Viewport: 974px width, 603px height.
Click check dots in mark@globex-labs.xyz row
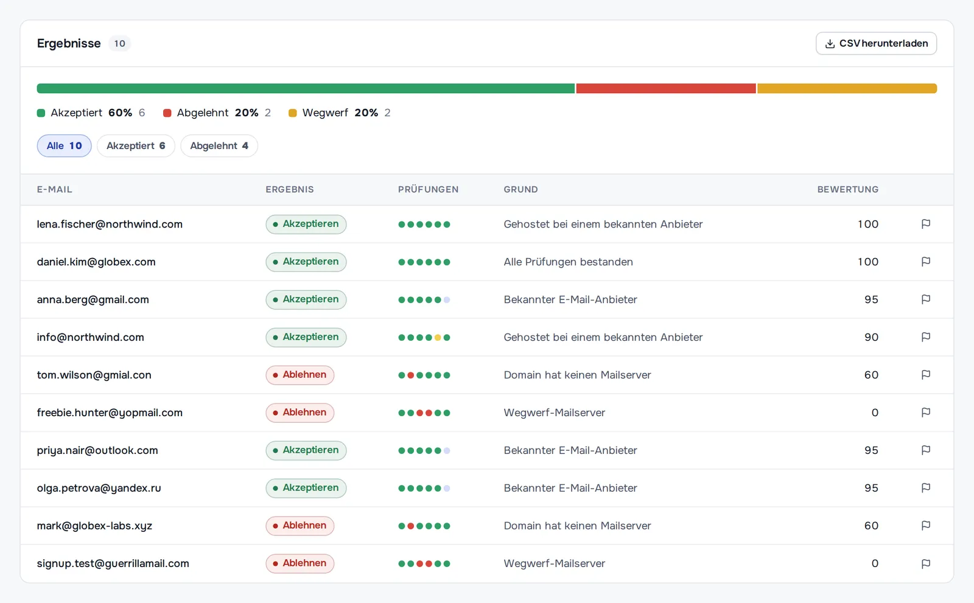(x=424, y=526)
